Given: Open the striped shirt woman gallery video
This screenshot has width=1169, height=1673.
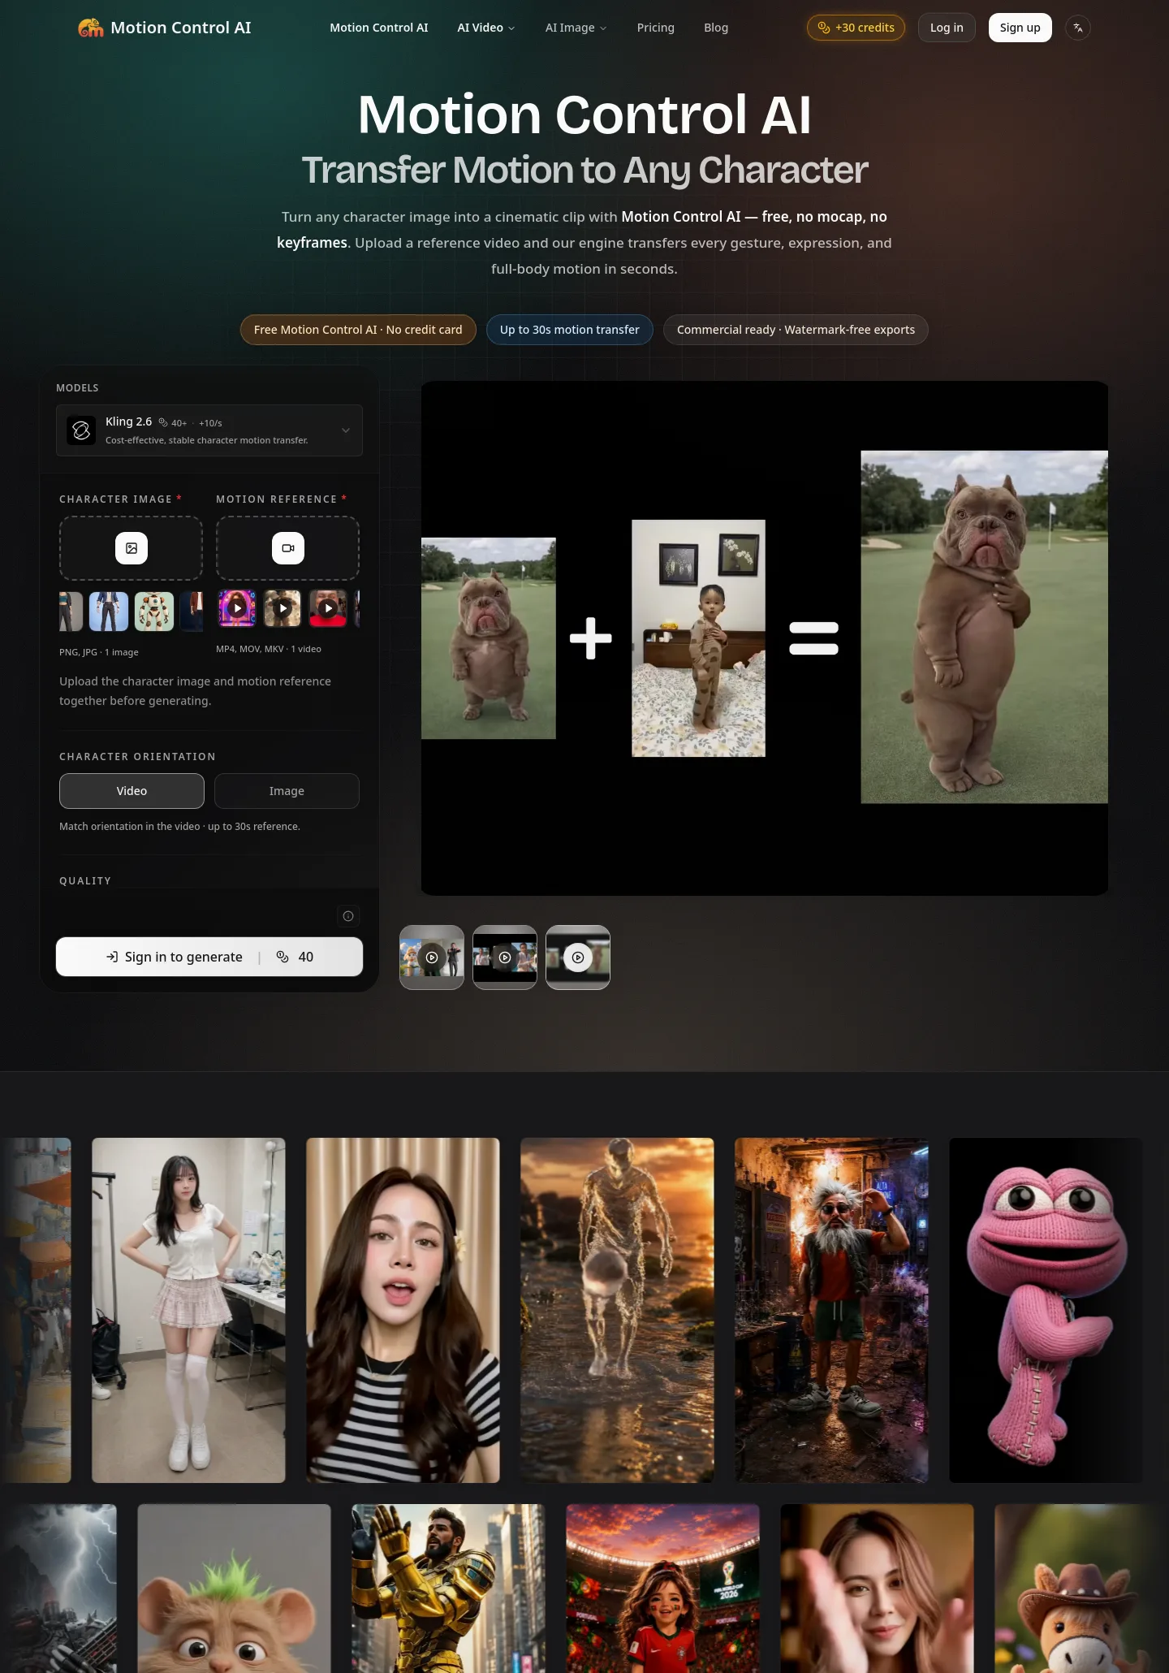Looking at the screenshot, I should pyautogui.click(x=403, y=1310).
